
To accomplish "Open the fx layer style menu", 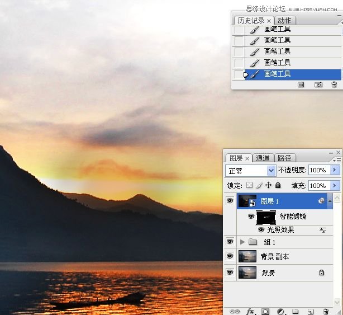I will (x=250, y=311).
